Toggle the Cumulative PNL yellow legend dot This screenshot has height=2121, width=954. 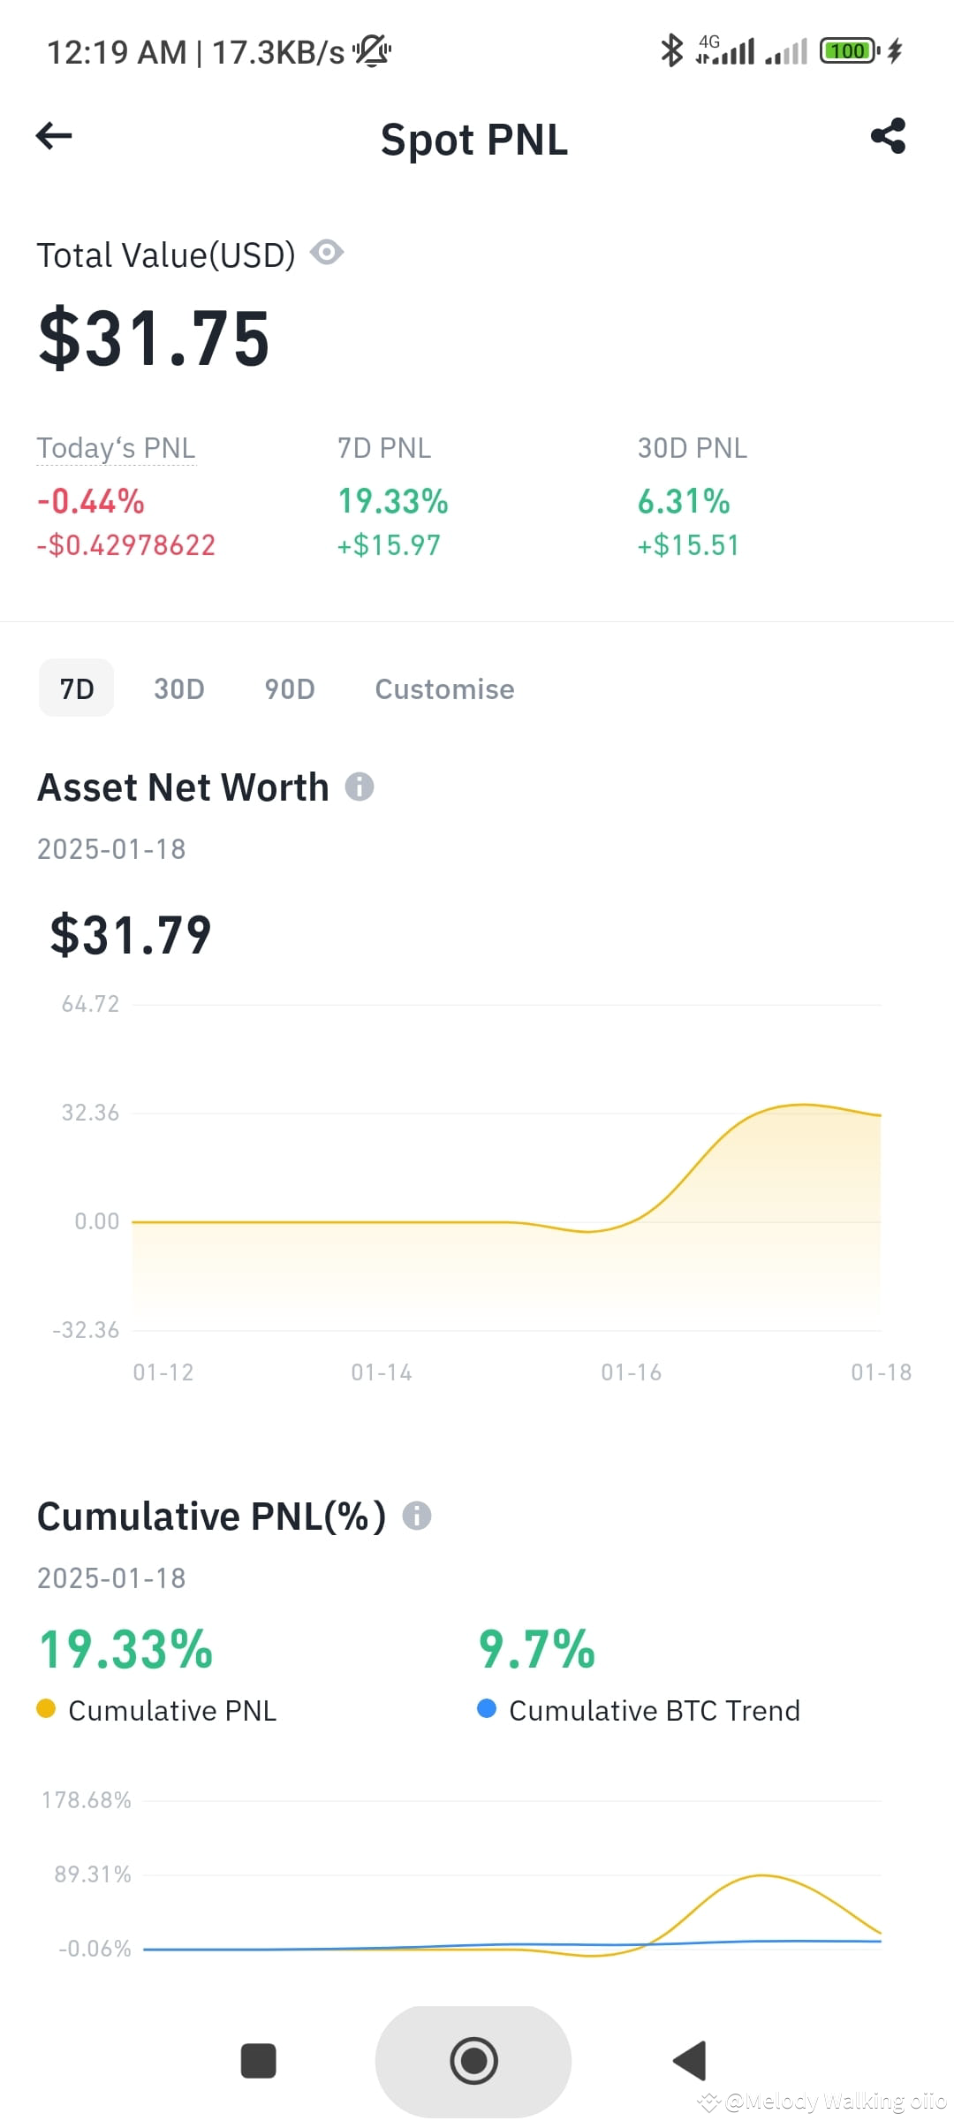point(46,1709)
